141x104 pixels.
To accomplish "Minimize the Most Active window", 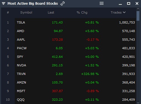I will 120,4.
